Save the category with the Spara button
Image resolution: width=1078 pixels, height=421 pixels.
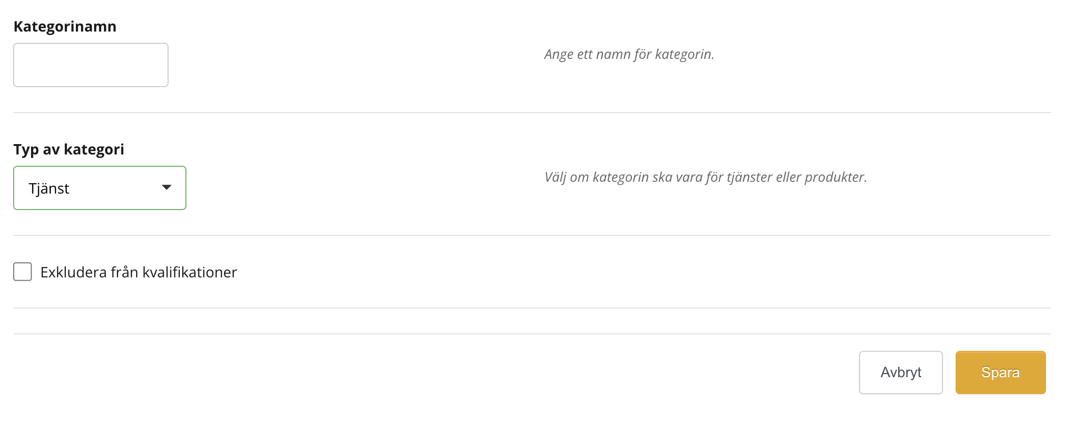click(x=1000, y=372)
